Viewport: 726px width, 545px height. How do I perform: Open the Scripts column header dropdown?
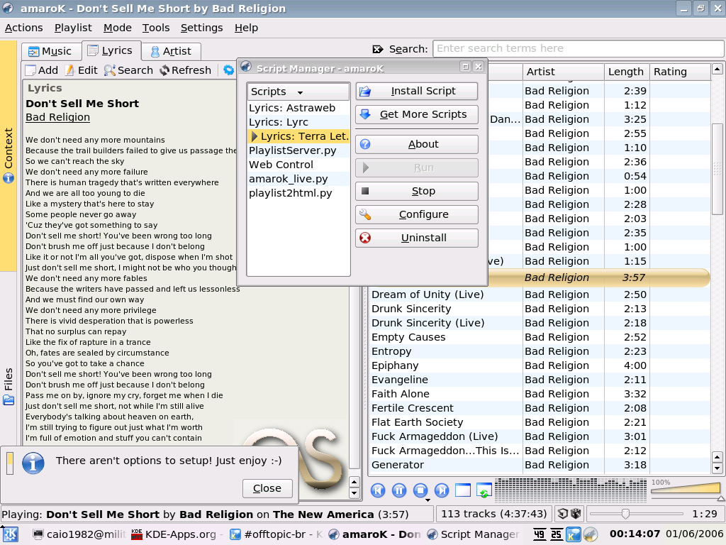[298, 92]
